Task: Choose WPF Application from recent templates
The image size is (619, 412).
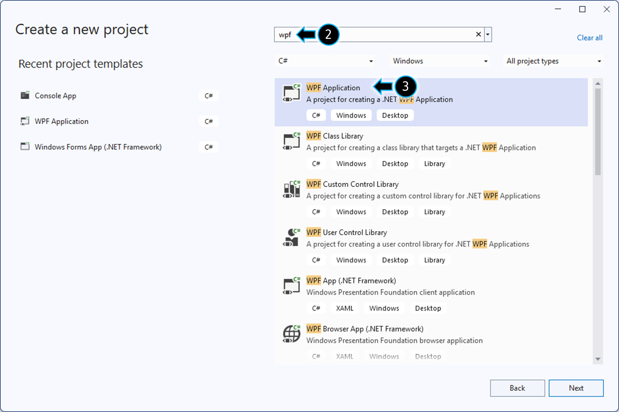Action: click(x=119, y=121)
